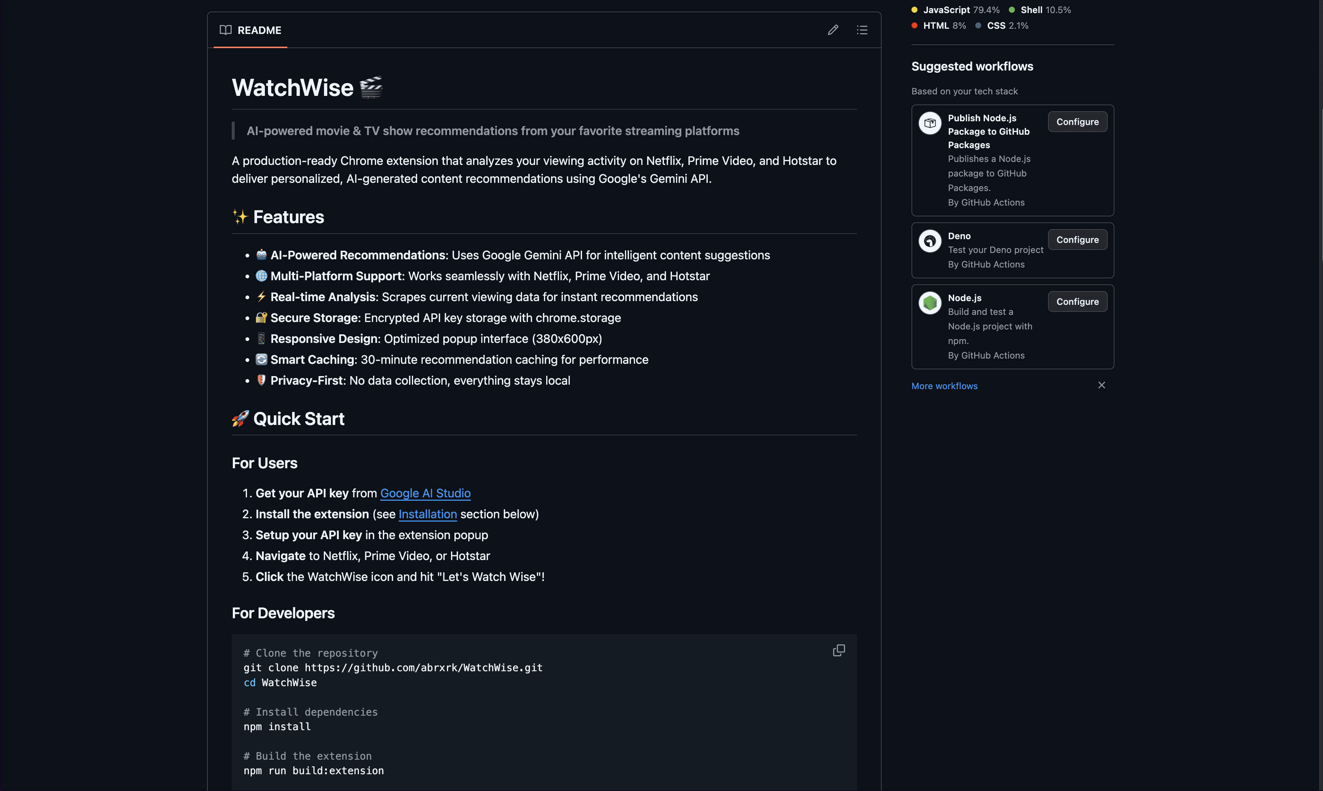Click the Shell 10.5% language entry
Viewport: 1323px width, 791px height.
click(x=1039, y=10)
